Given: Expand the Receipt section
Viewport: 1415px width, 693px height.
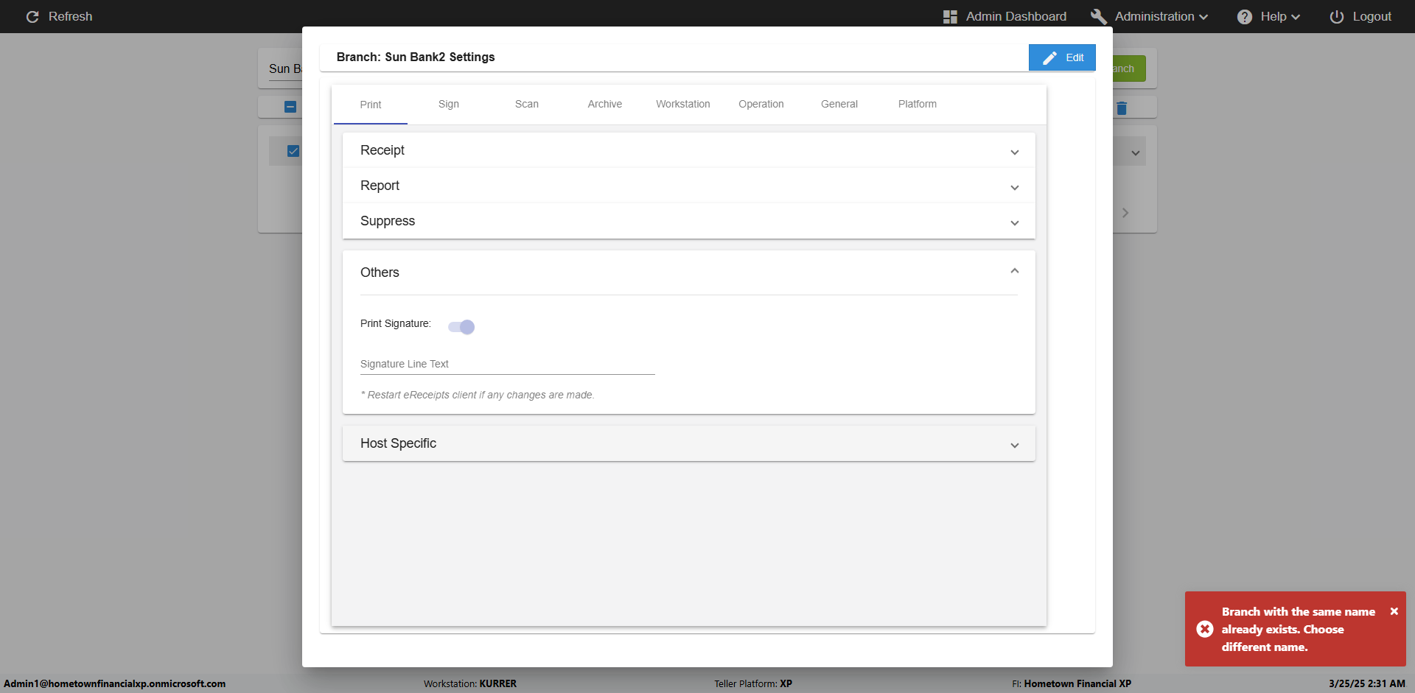Looking at the screenshot, I should point(1014,152).
